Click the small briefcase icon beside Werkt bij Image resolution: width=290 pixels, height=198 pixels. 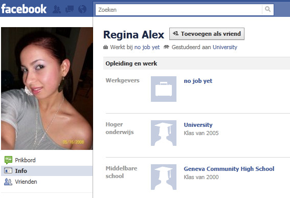[x=105, y=47]
